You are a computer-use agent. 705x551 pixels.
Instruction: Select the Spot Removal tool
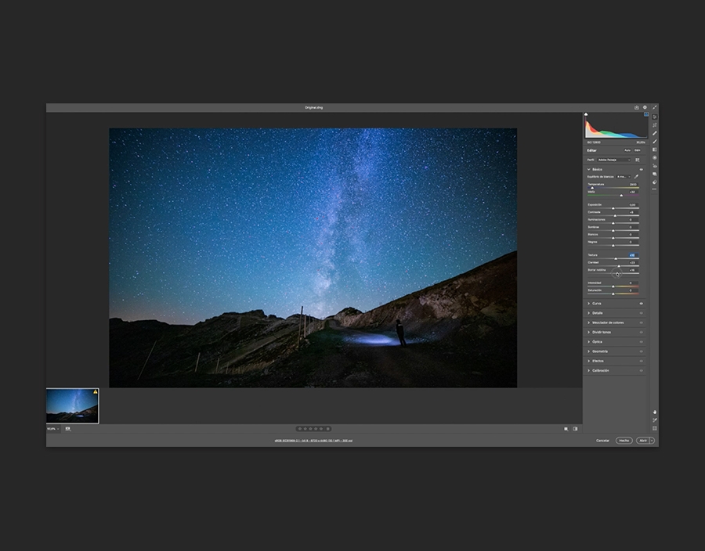pos(655,133)
